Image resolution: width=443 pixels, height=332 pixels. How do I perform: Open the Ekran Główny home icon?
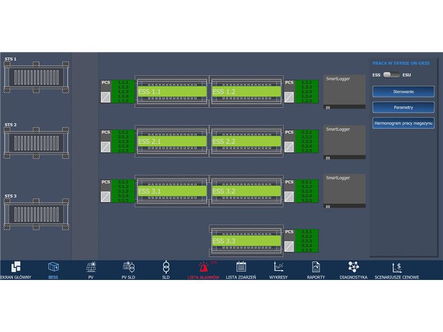16,267
